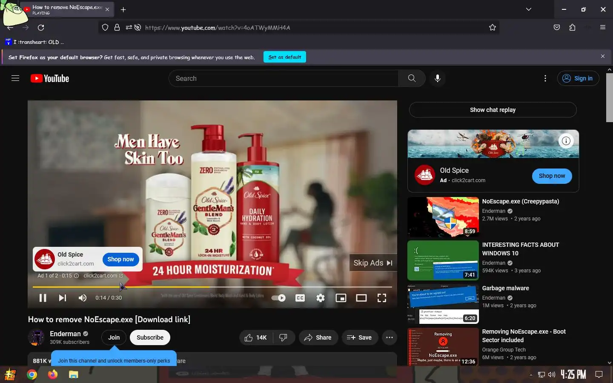Open Old Spice ad info icon in sidebar
Viewport: 613px width, 383px height.
pyautogui.click(x=566, y=141)
